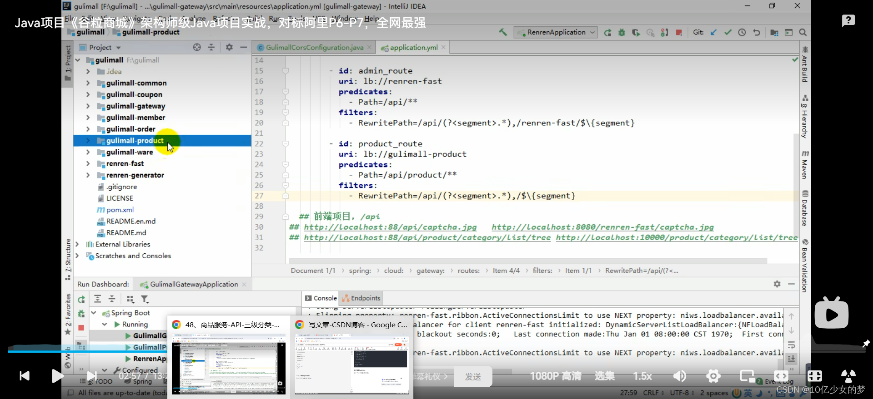
Task: Select GulimallGatewayApplication dashboard tab
Action: 194,284
